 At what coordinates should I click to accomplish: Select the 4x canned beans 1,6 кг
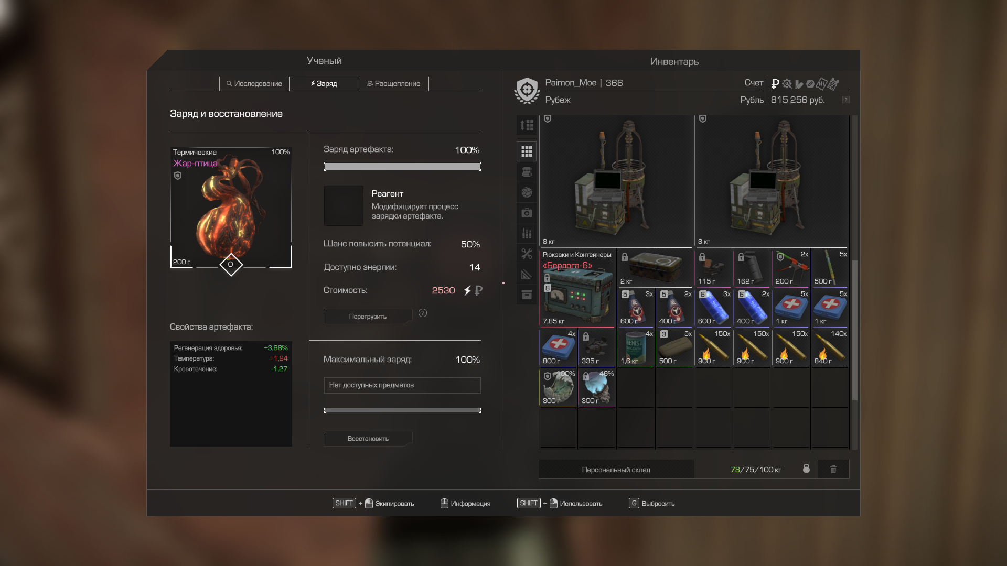636,347
